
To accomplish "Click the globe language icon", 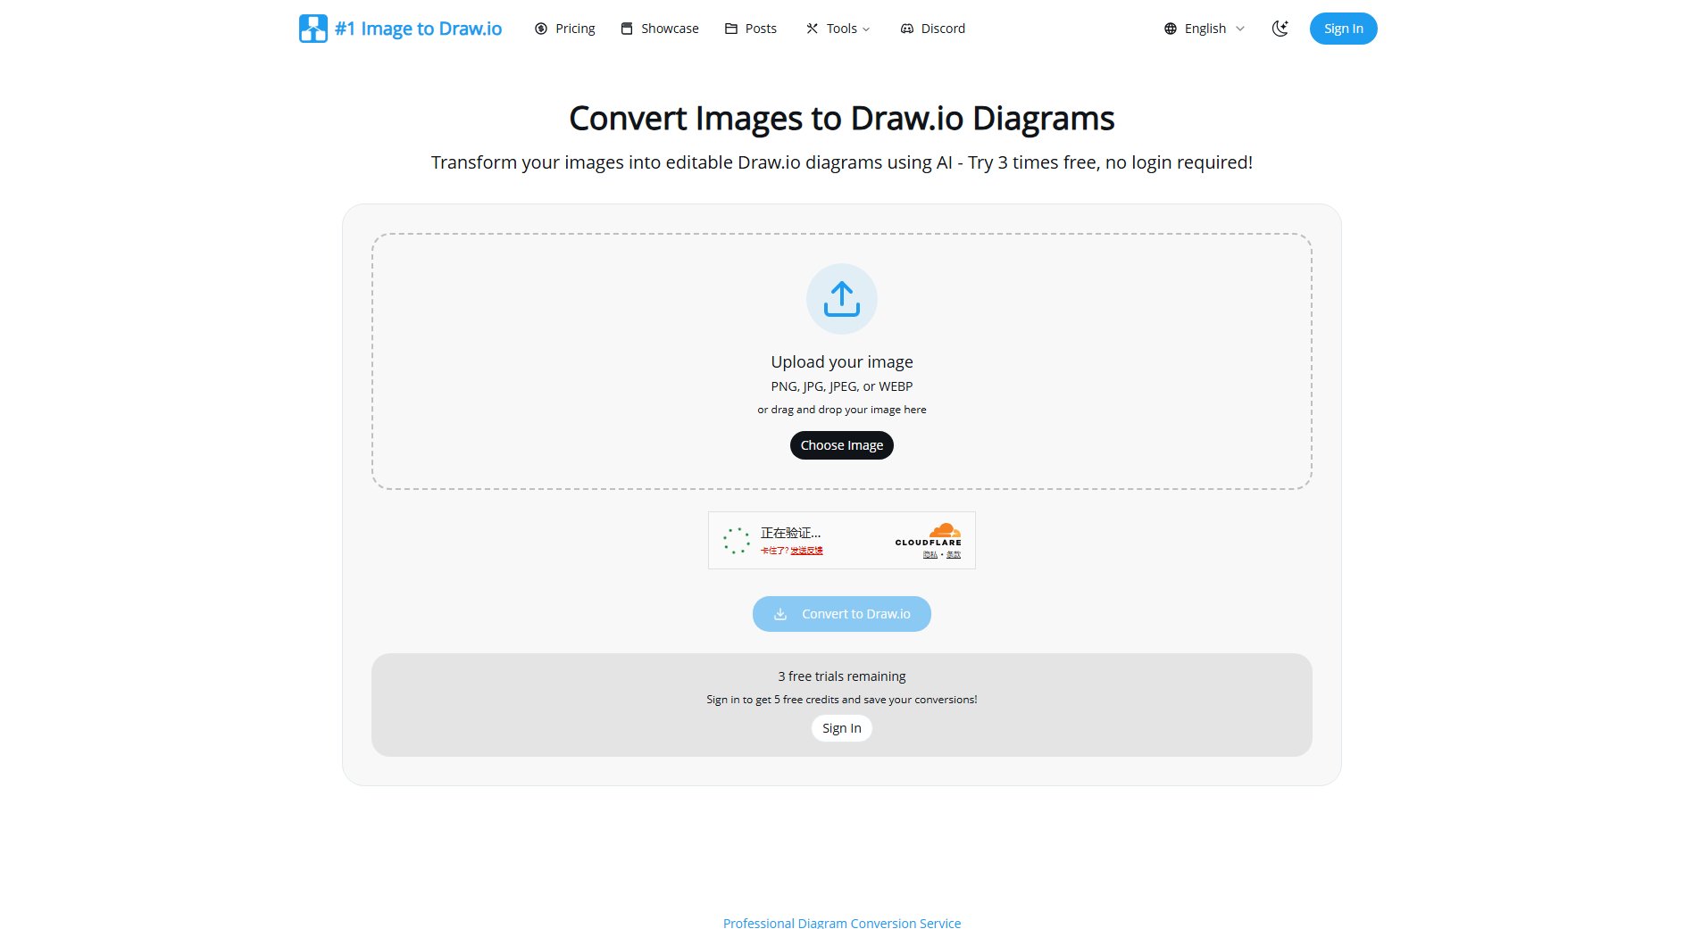I will click(1171, 29).
